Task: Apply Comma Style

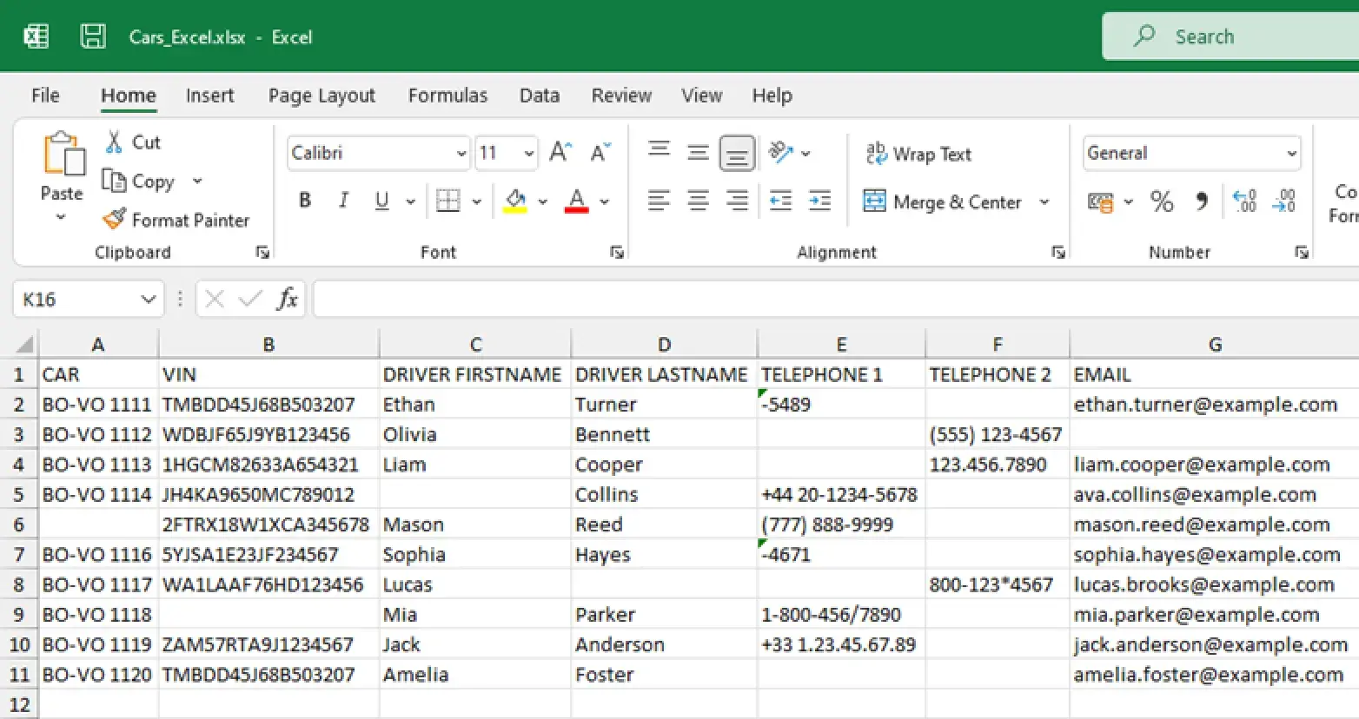Action: click(1202, 201)
